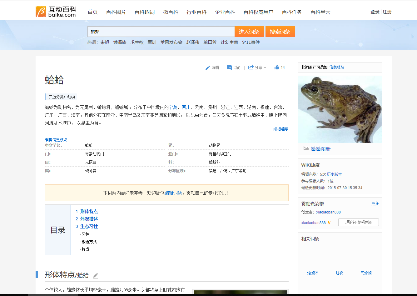Click the 进入词条 button
417x296 pixels.
tap(249, 32)
